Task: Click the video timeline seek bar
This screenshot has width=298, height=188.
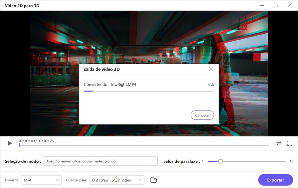Action: 144,145
